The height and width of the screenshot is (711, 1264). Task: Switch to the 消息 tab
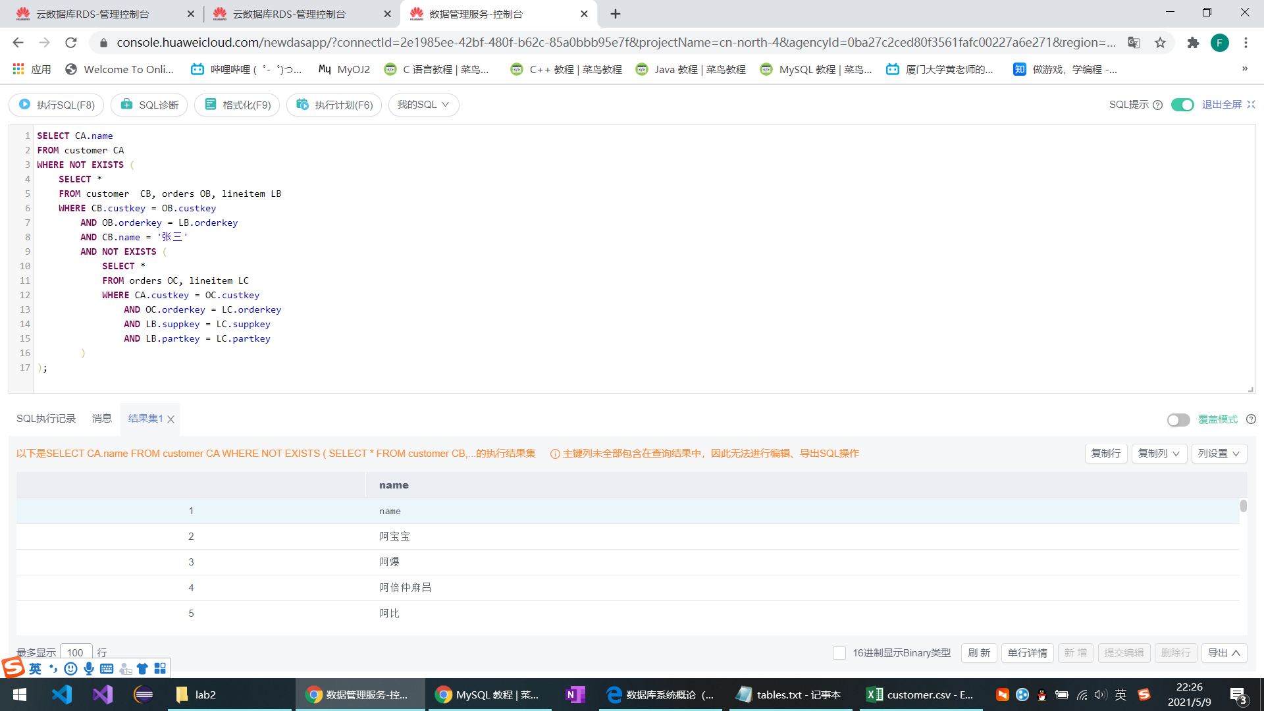coord(101,419)
